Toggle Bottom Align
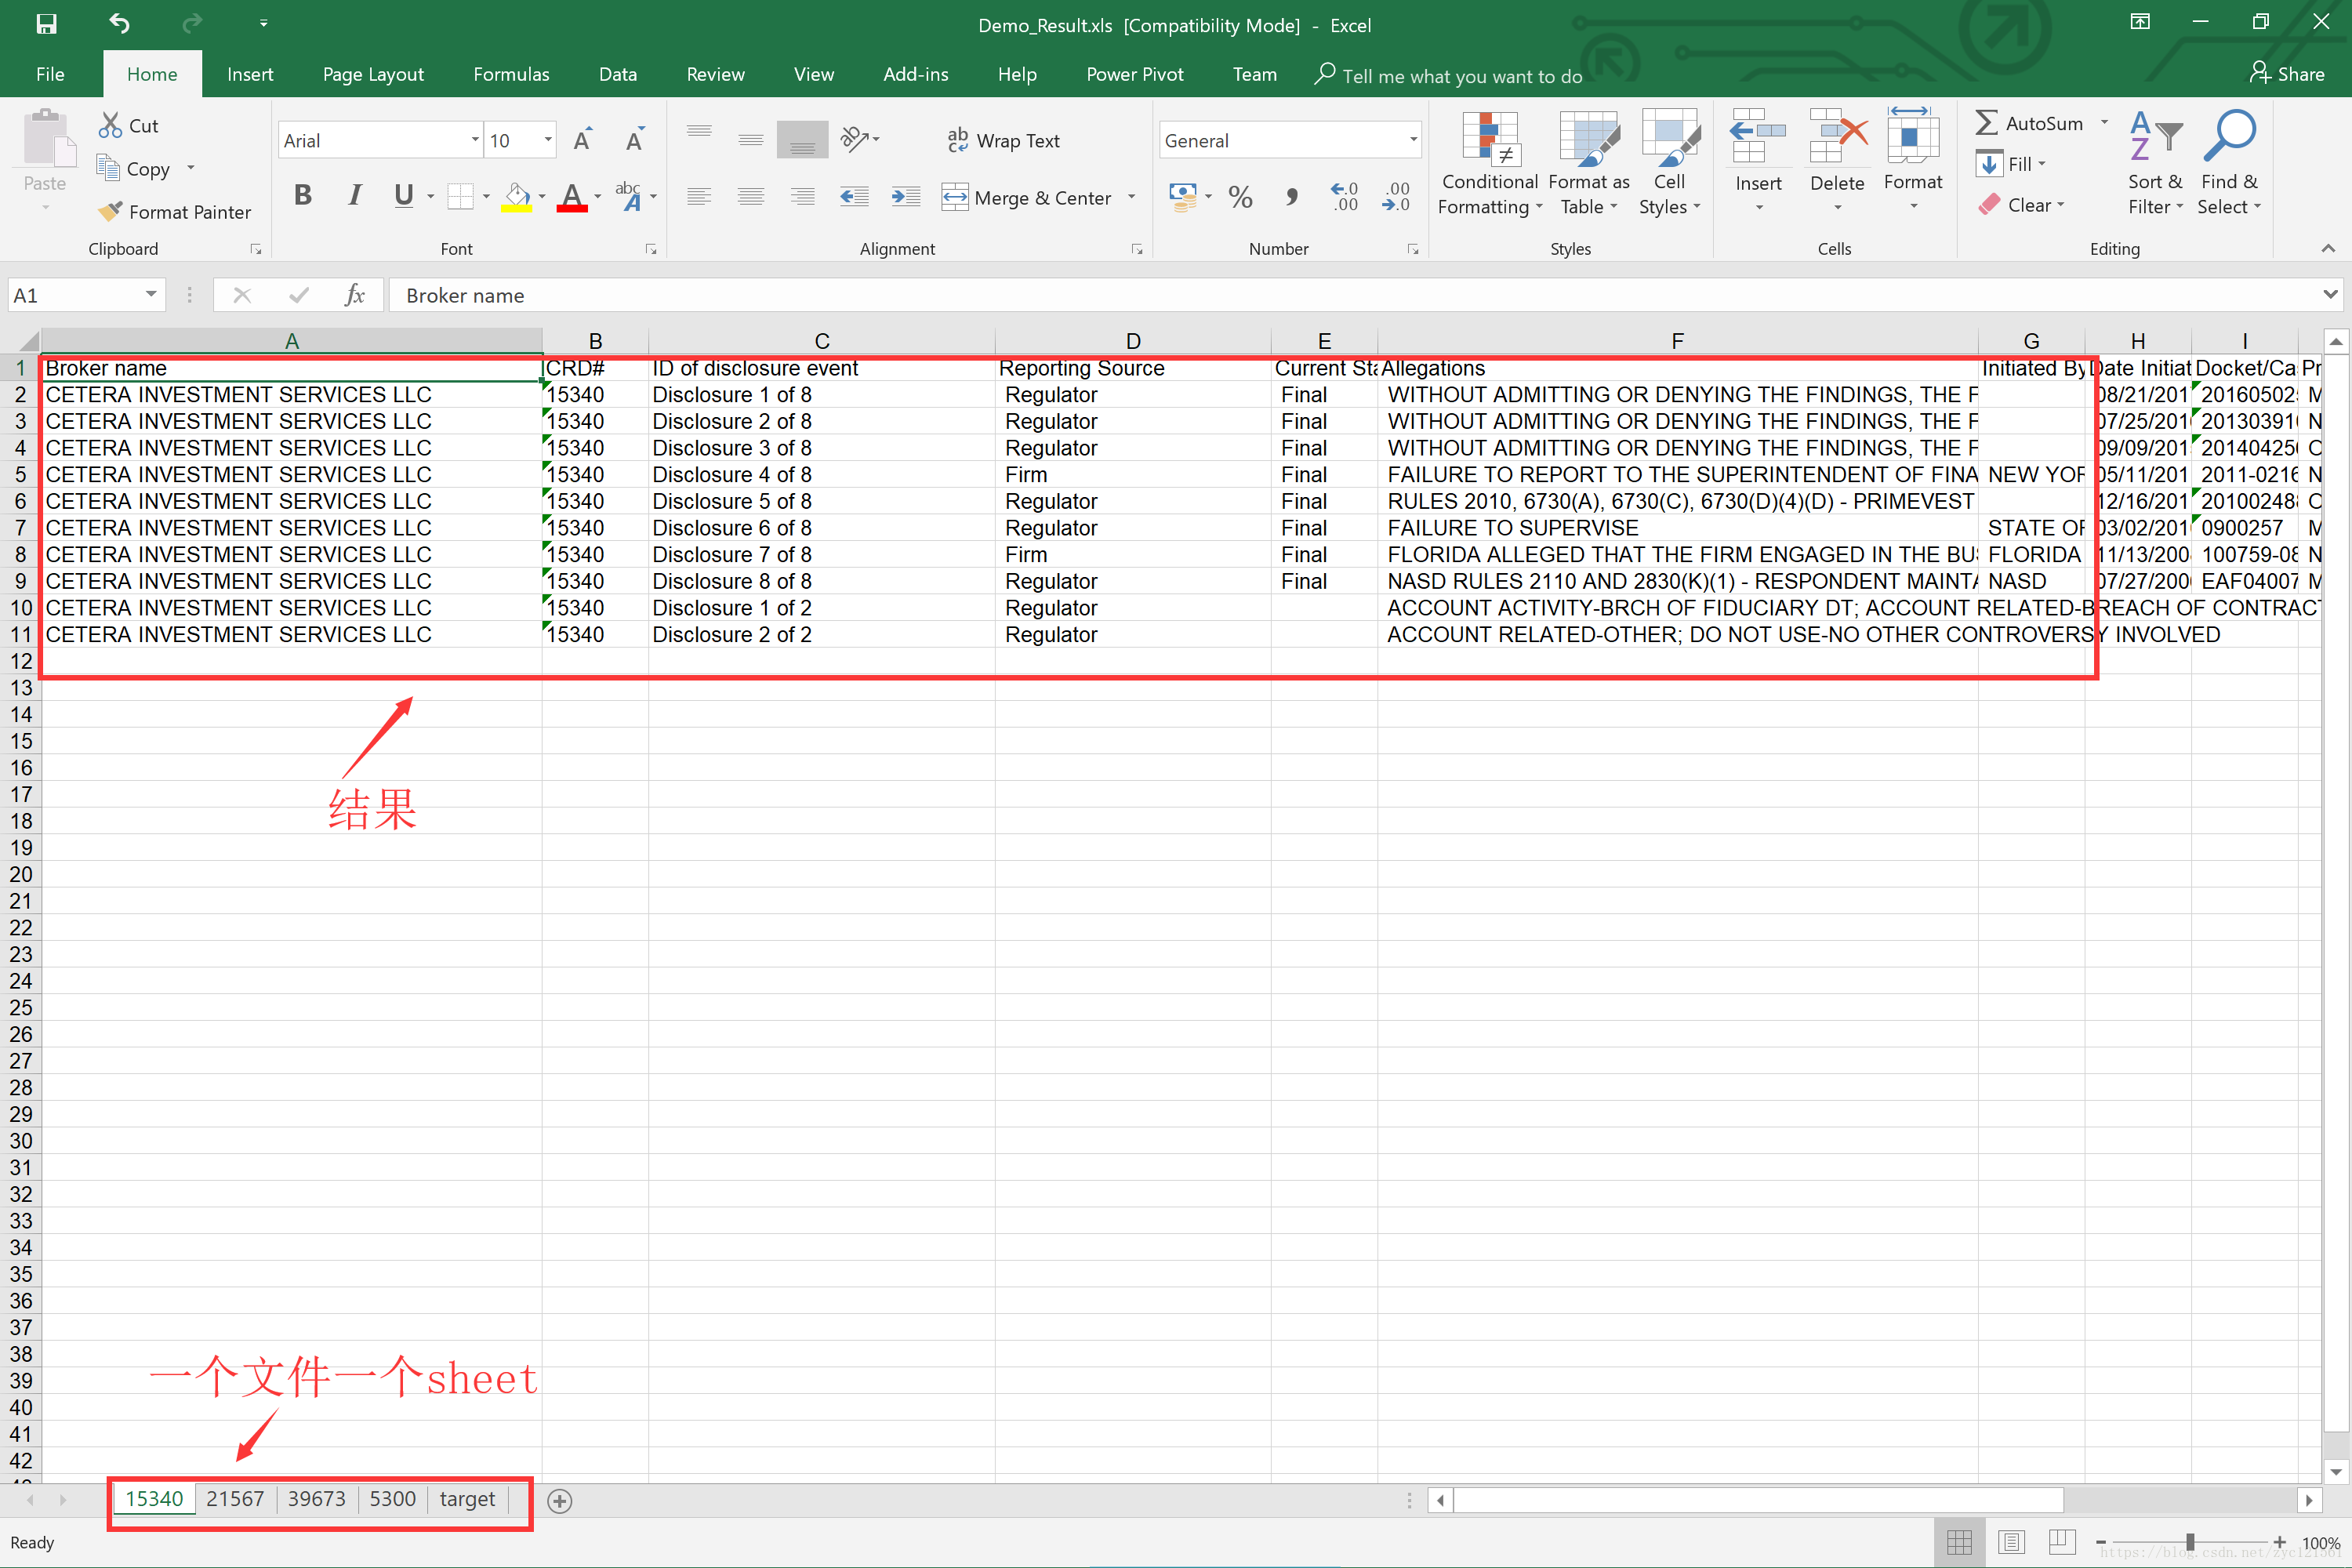This screenshot has height=1568, width=2352. tap(802, 140)
